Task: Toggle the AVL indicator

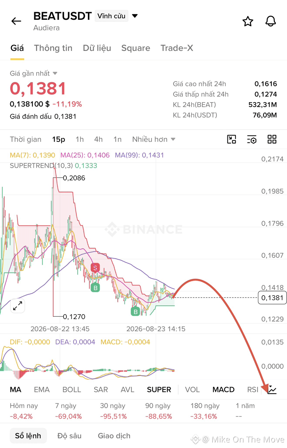Action: click(127, 390)
